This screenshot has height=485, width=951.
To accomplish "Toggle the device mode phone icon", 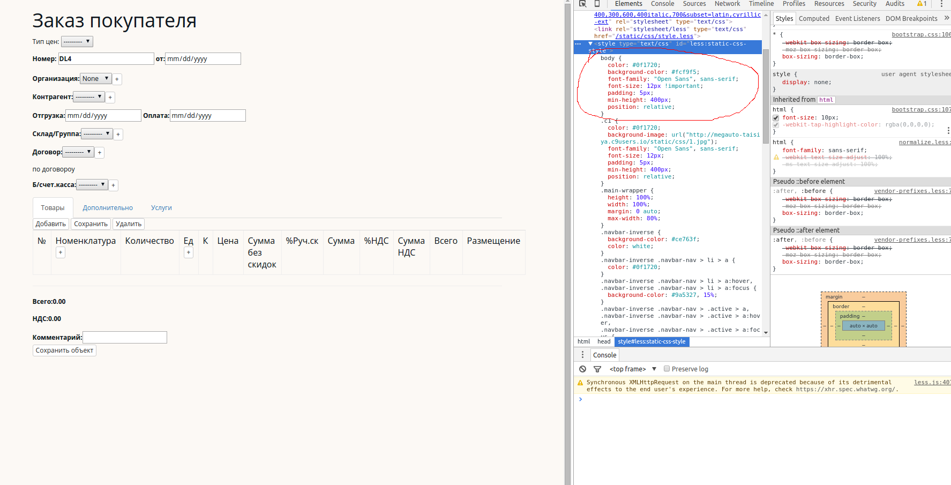I will click(x=597, y=3).
